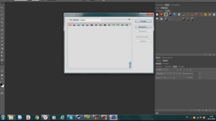Switch to the 'Наборы кистей' tab

pos(167,57)
